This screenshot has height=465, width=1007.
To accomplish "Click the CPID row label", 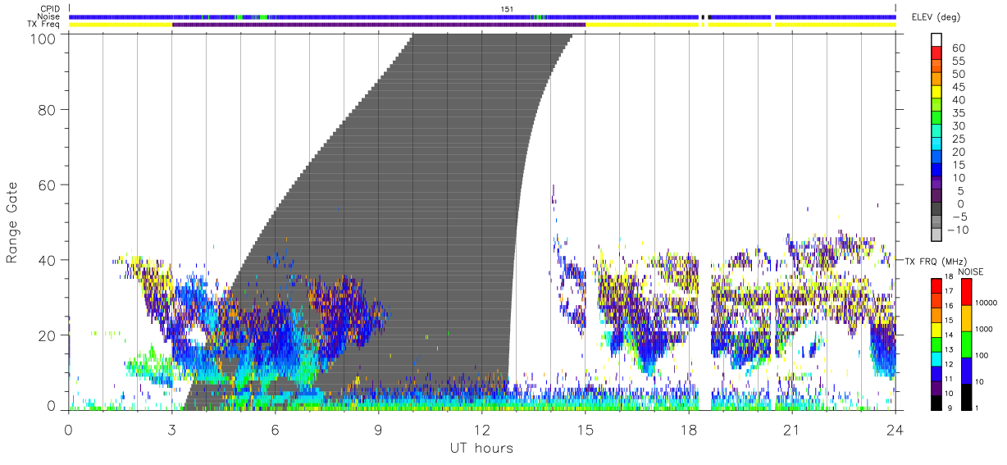I will pyautogui.click(x=49, y=9).
